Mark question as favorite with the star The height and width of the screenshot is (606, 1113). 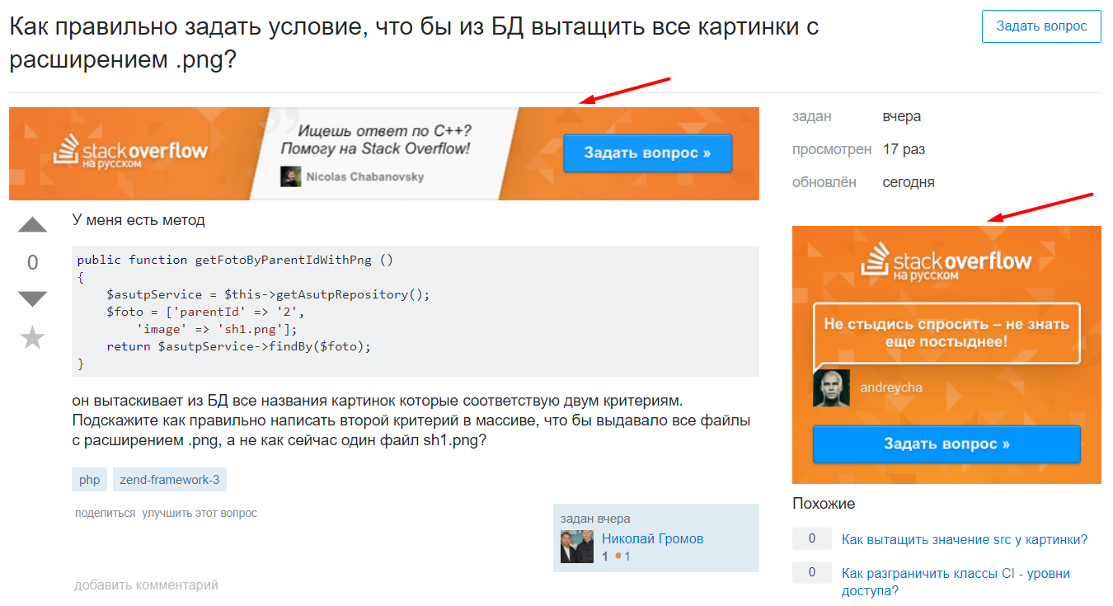[33, 338]
